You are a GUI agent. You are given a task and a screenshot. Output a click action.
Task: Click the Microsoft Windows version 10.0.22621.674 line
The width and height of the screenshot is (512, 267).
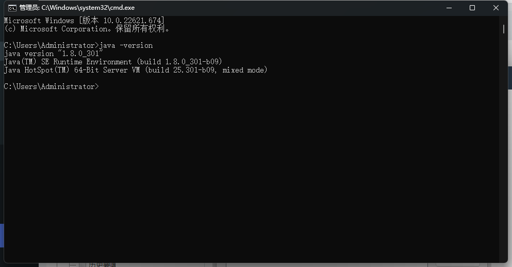tap(84, 21)
